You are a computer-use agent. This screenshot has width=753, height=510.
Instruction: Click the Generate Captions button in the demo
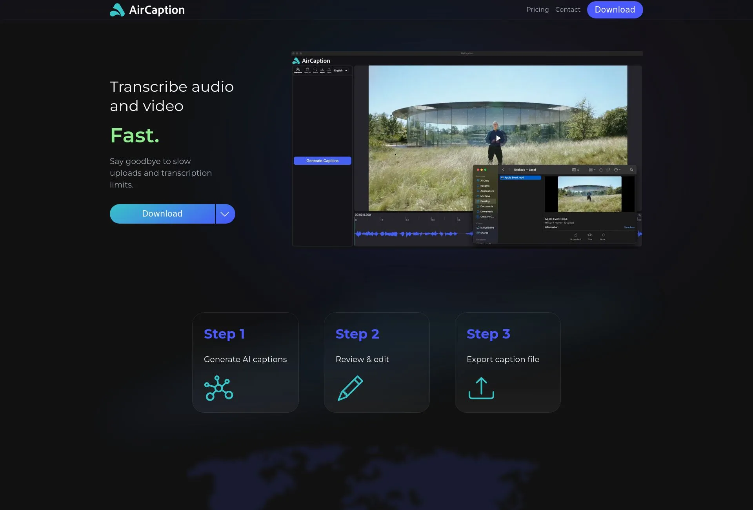[322, 161]
